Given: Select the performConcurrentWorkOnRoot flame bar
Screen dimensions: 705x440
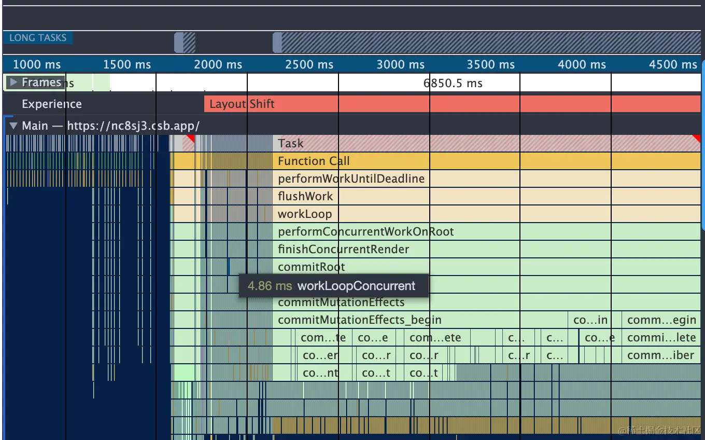Looking at the screenshot, I should pyautogui.click(x=487, y=231).
